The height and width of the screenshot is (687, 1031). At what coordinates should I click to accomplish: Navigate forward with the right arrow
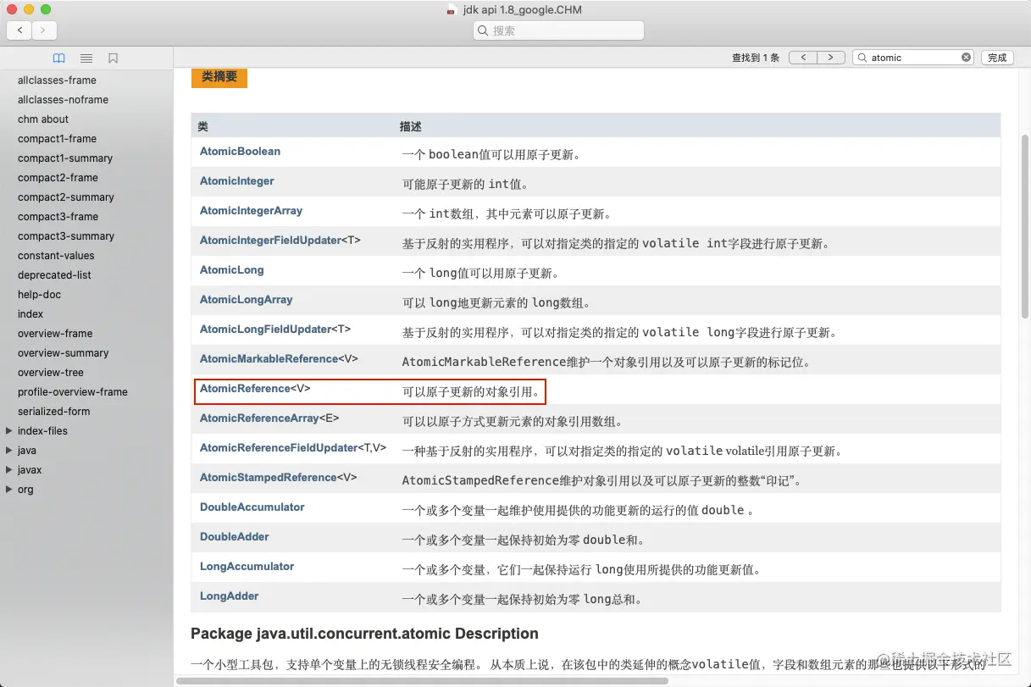tap(42, 30)
